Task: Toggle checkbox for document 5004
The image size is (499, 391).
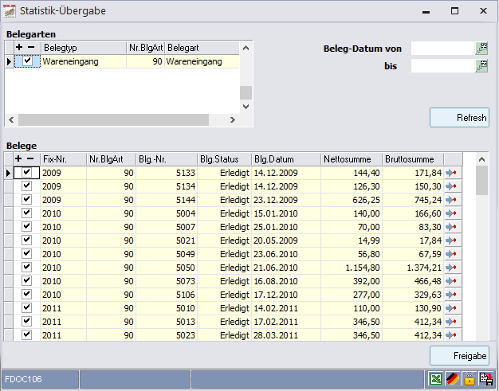Action: (27, 213)
